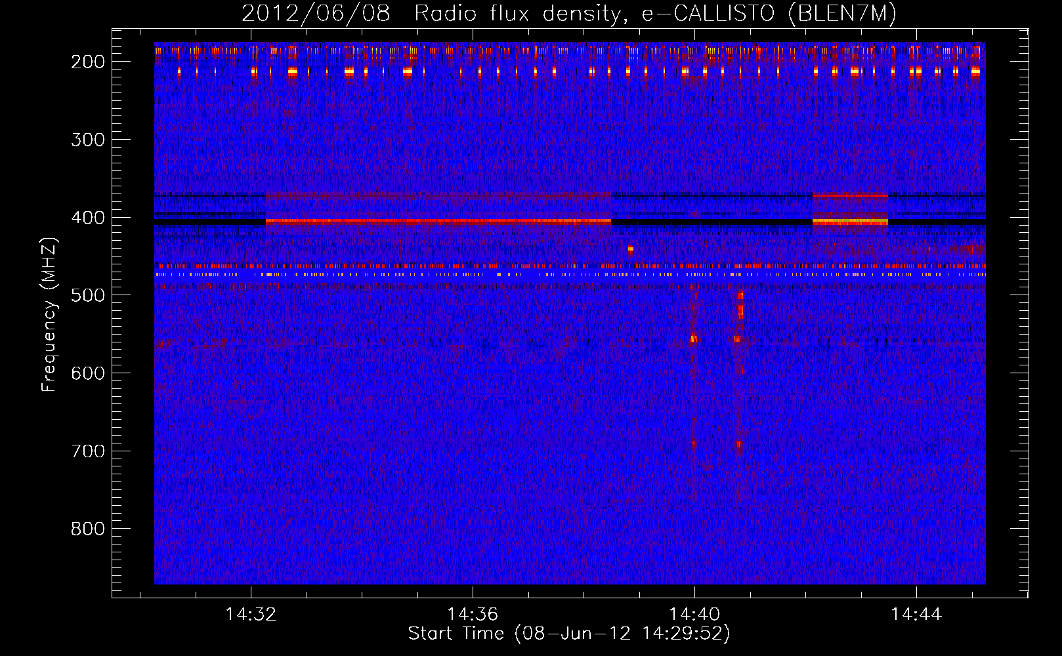Click the 'Start Time (08-Jun-12 14:29:52)' label
Image resolution: width=1062 pixels, height=656 pixels.
[569, 634]
